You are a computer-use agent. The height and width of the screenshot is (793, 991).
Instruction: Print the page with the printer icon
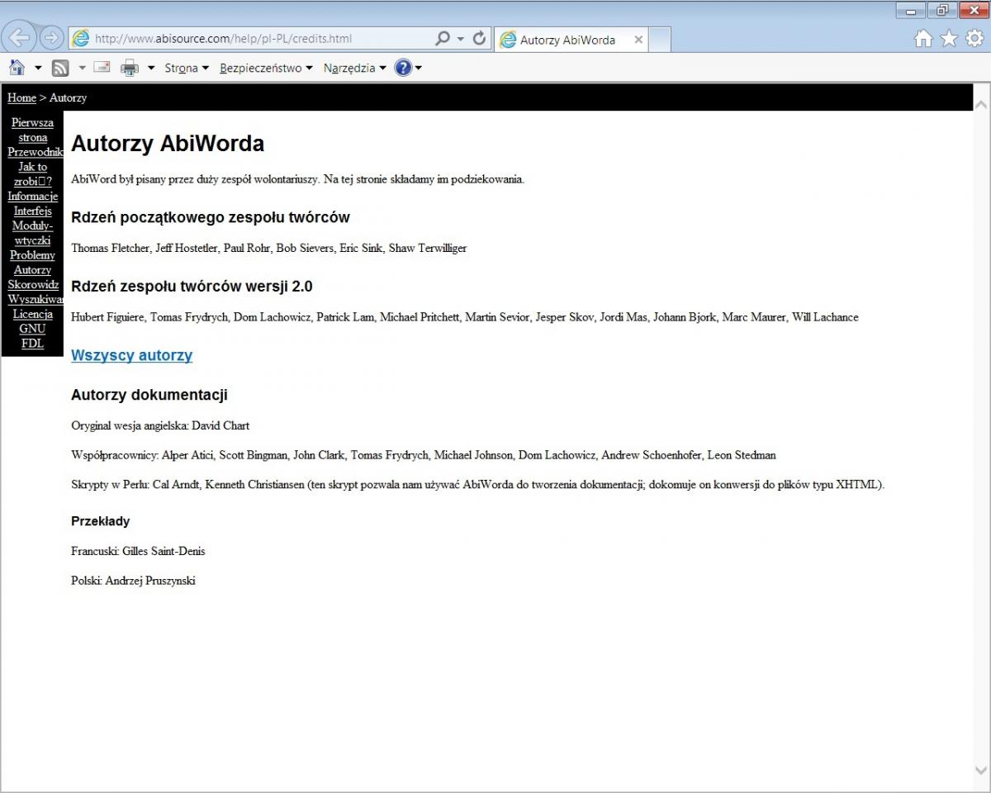(x=130, y=68)
